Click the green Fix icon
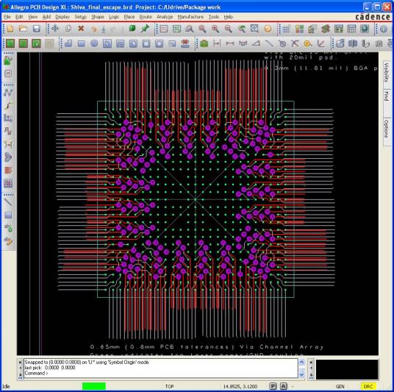Viewport: 394px width, 392px height. click(x=132, y=29)
